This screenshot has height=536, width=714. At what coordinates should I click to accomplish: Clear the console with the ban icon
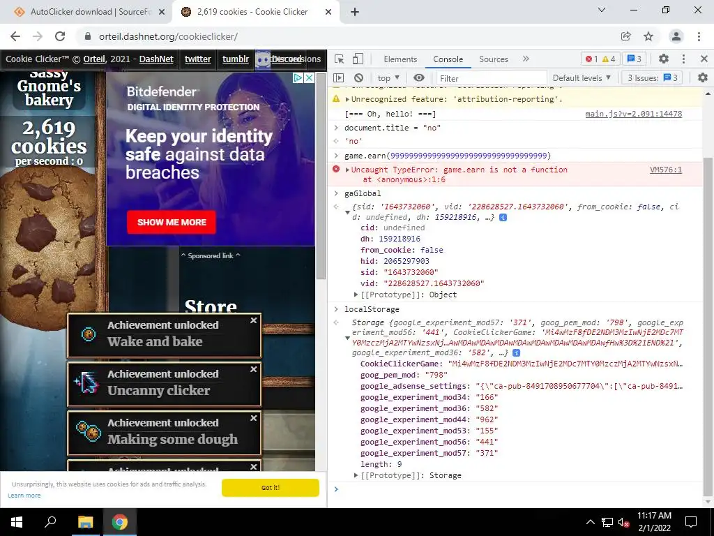pyautogui.click(x=359, y=78)
